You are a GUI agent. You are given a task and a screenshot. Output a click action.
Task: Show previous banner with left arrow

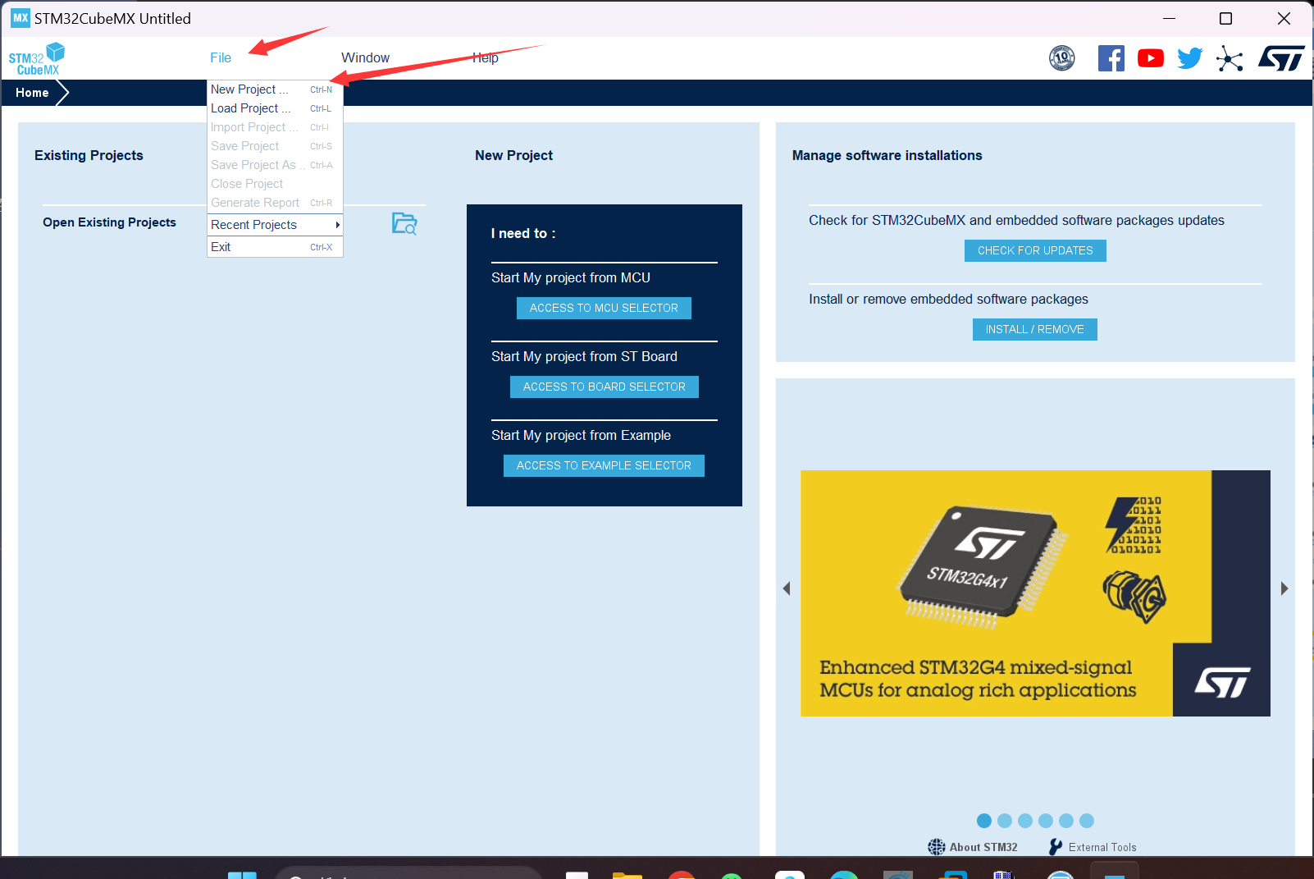pyautogui.click(x=787, y=588)
